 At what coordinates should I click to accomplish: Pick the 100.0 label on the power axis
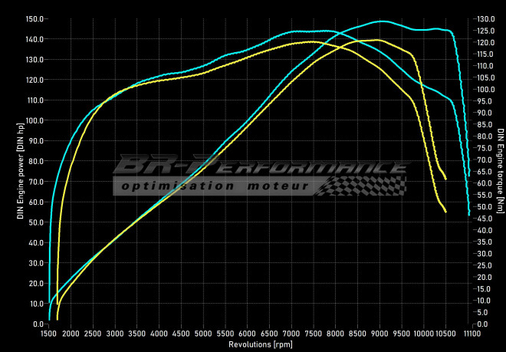click(35, 120)
